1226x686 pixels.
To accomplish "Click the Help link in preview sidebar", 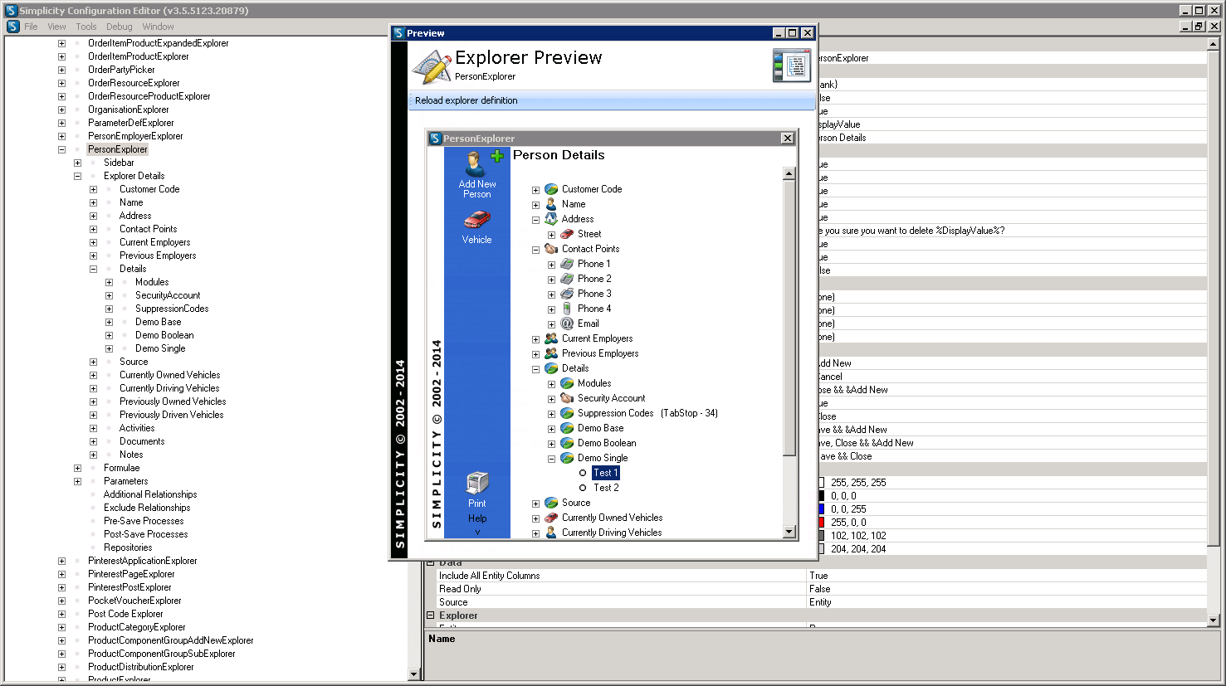I will point(477,518).
